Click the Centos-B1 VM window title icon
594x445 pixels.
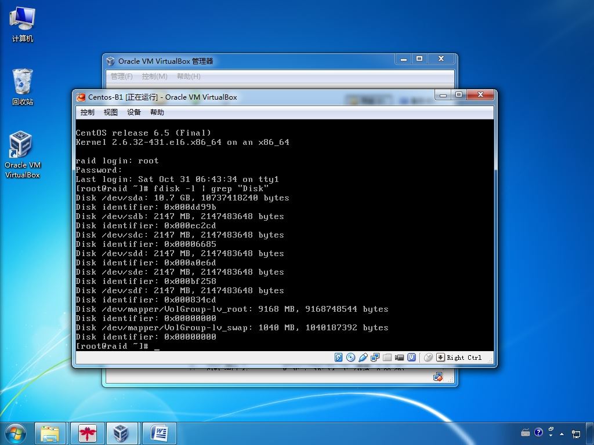pyautogui.click(x=81, y=97)
